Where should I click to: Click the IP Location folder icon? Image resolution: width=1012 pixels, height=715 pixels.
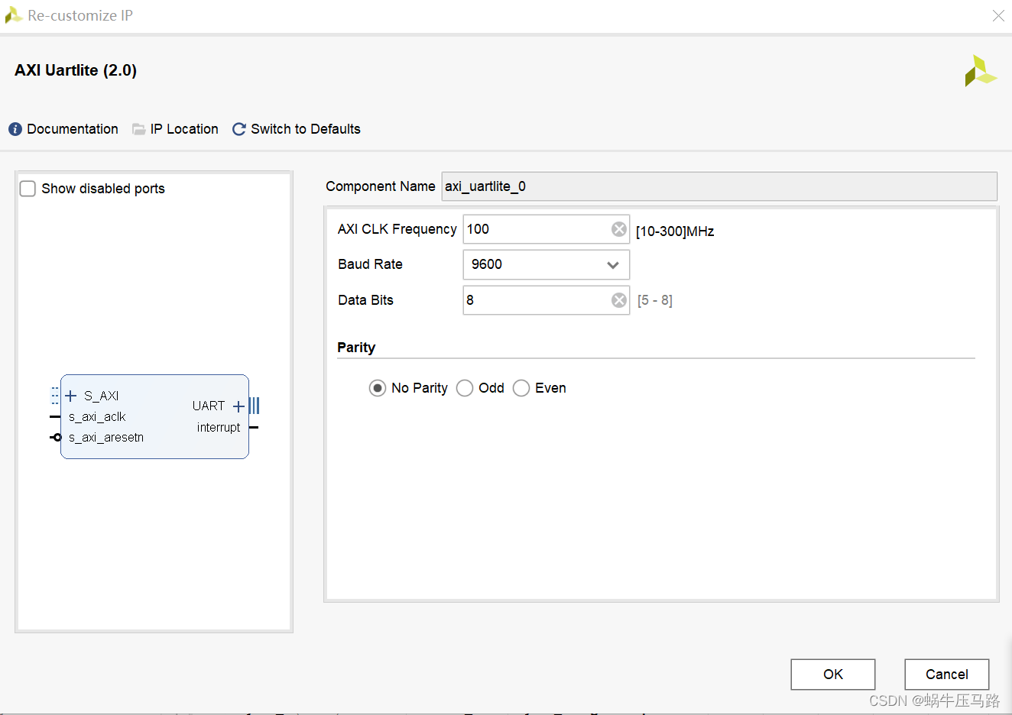click(x=138, y=129)
